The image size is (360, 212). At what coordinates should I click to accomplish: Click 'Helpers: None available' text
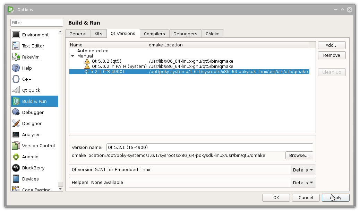pos(97,183)
